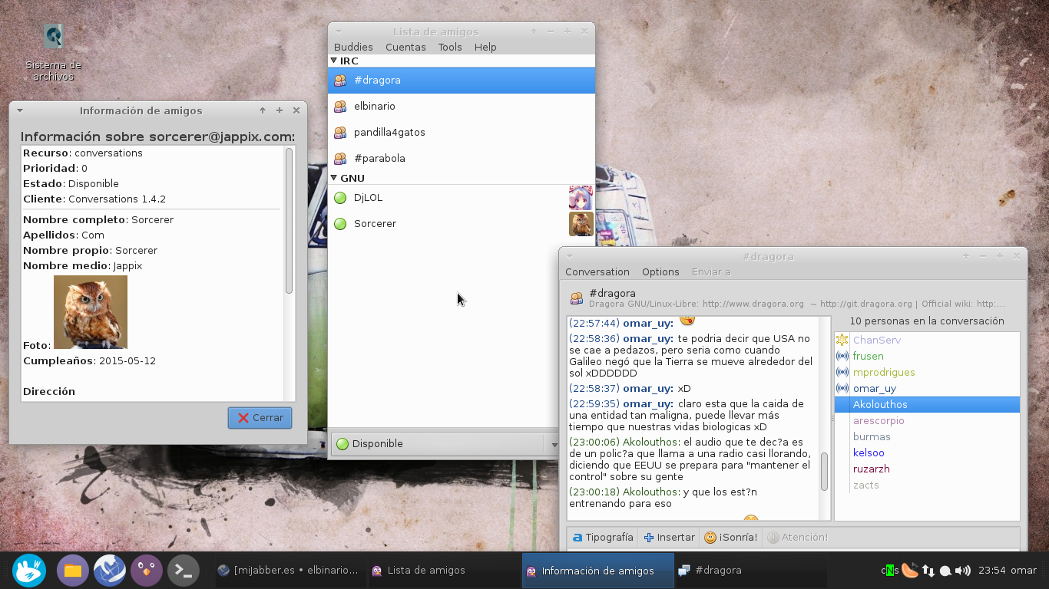This screenshot has height=589, width=1049.
Task: Close the buddy info with Cerrar button
Action: pyautogui.click(x=260, y=417)
